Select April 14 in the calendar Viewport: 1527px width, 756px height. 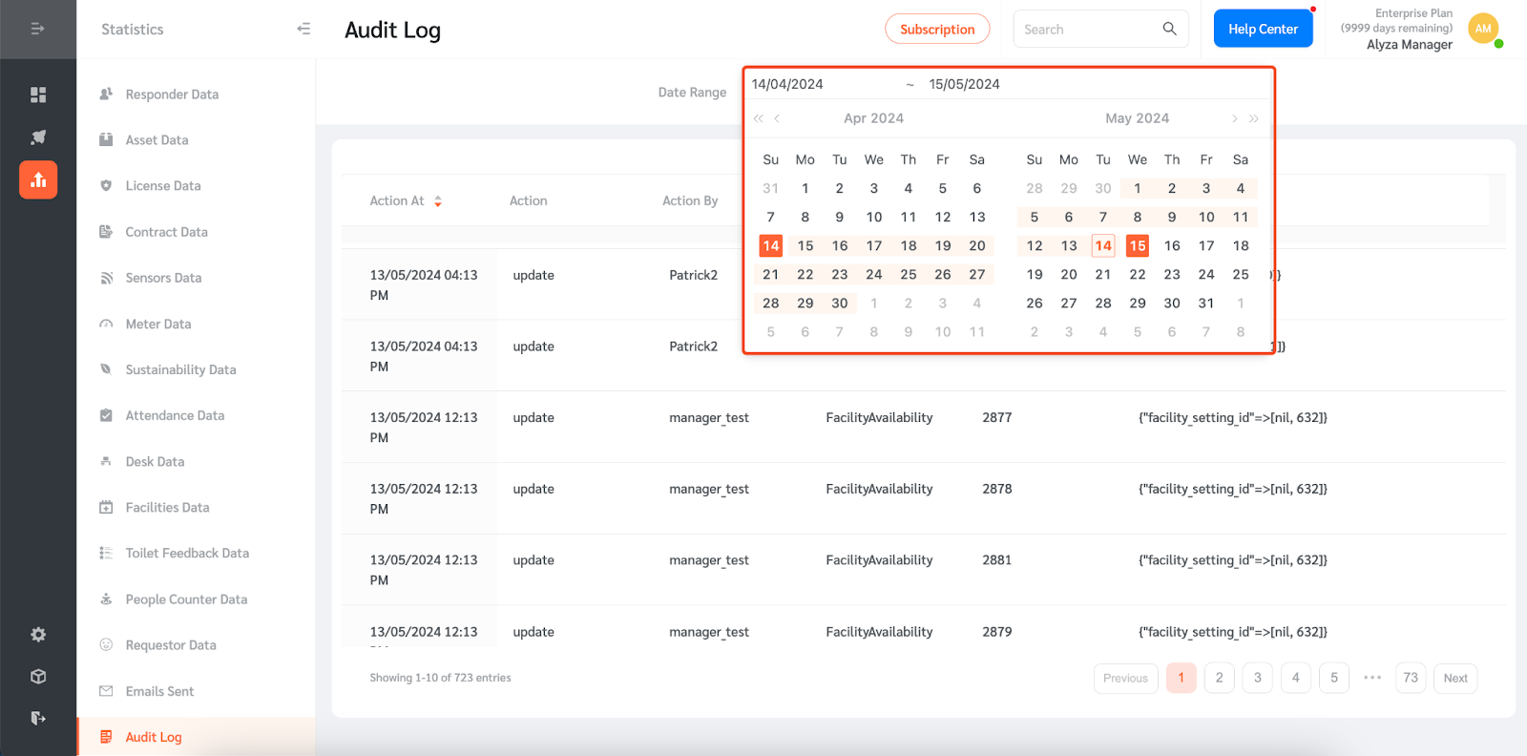coord(771,245)
